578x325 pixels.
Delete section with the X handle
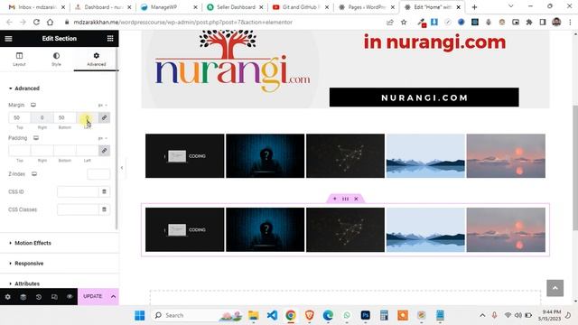(x=356, y=199)
